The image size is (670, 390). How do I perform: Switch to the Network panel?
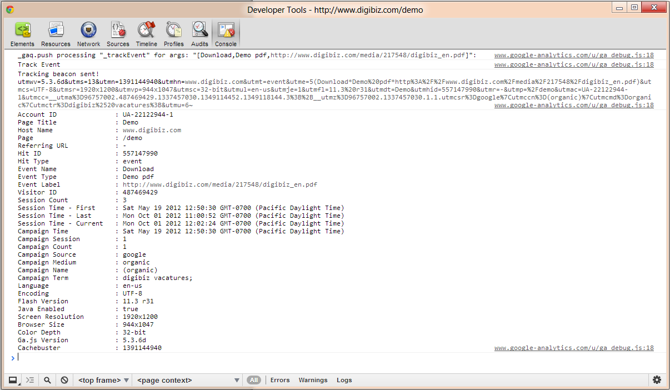pos(88,34)
